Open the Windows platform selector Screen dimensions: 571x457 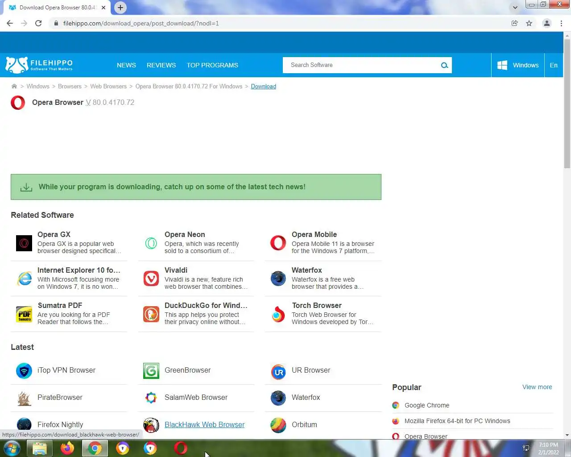click(x=518, y=65)
